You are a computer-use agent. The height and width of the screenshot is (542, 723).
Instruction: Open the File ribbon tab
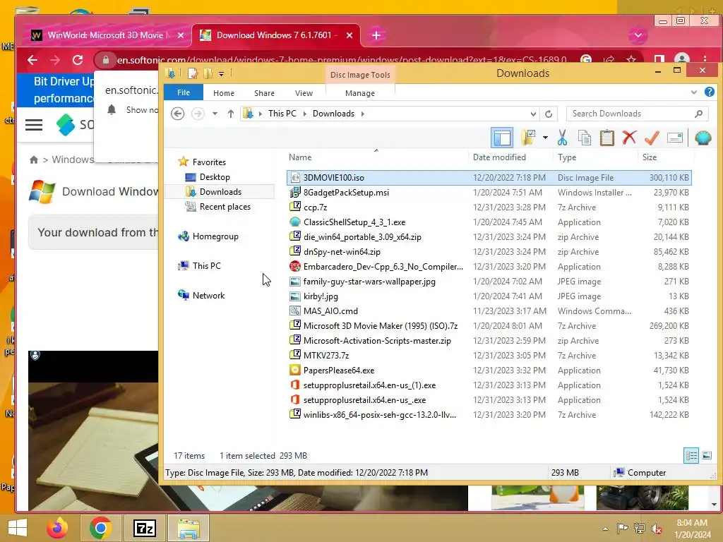coord(184,92)
